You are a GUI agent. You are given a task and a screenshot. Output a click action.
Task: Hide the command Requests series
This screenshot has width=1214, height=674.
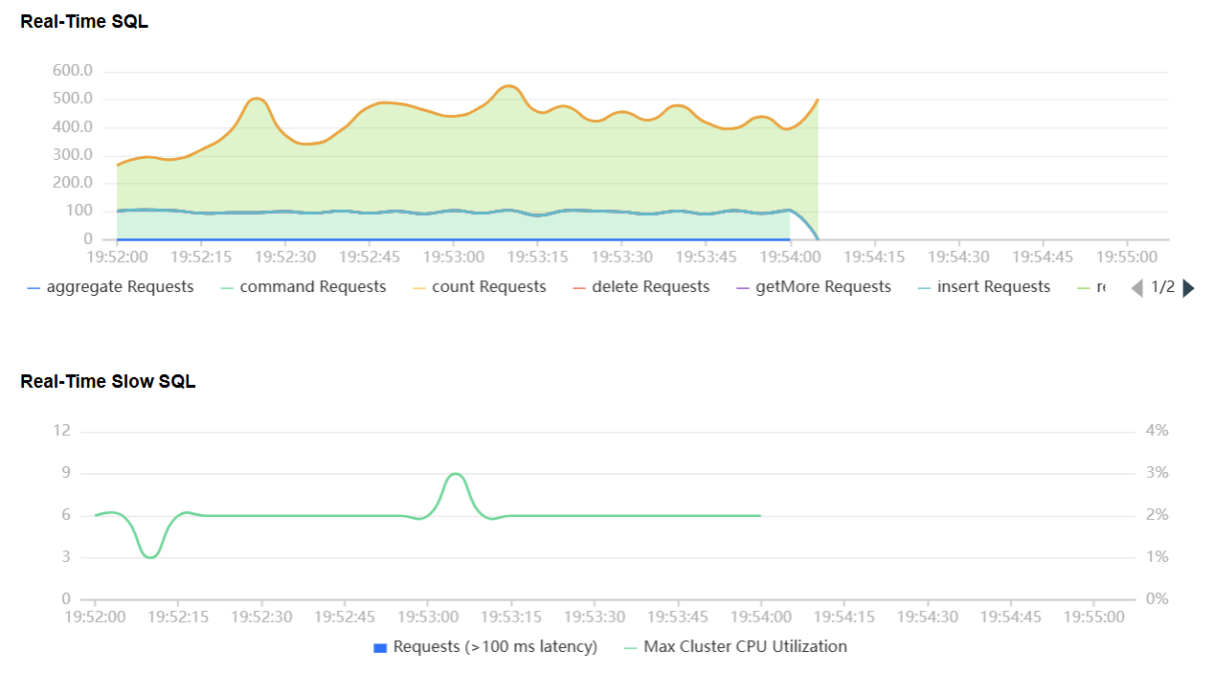[x=303, y=287]
